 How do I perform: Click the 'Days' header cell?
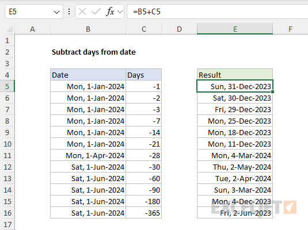click(x=144, y=75)
